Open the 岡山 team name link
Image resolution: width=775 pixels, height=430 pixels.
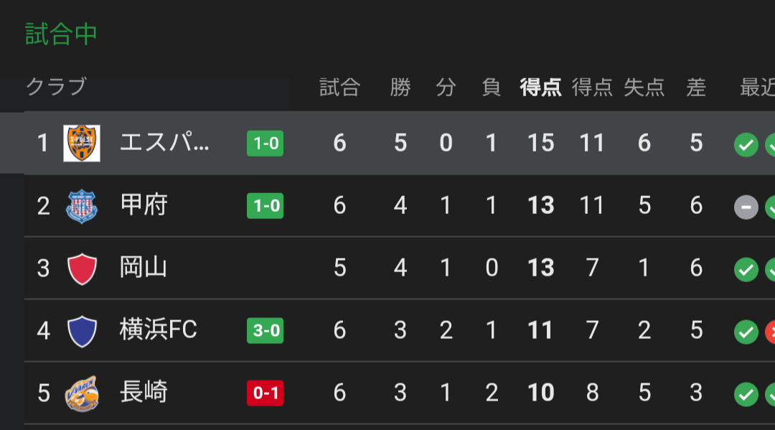144,267
